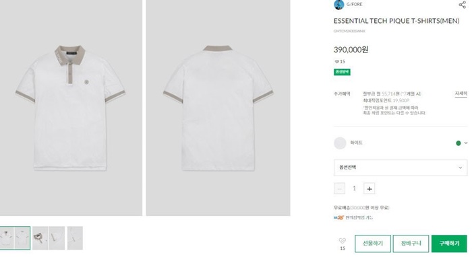Click the small heart likes icon under price
Image resolution: width=472 pixels, height=257 pixels.
[337, 61]
